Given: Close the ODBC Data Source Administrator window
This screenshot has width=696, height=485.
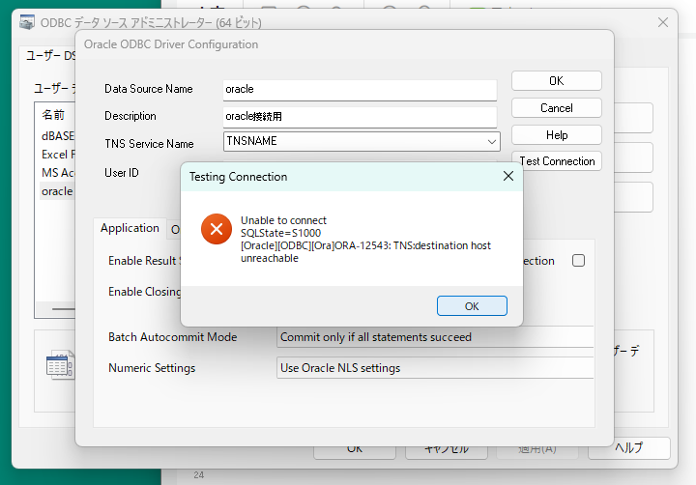Looking at the screenshot, I should (663, 22).
